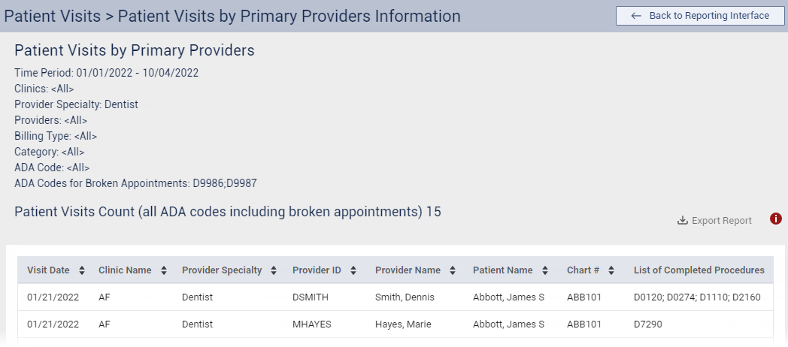Go back to Reporting Interface
Screen dimensions: 788x347
(700, 16)
